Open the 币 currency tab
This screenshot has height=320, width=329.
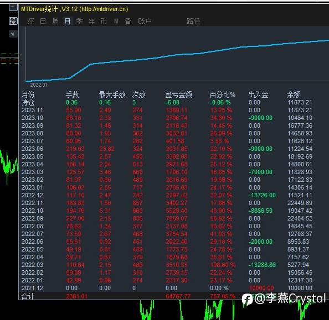104,21
